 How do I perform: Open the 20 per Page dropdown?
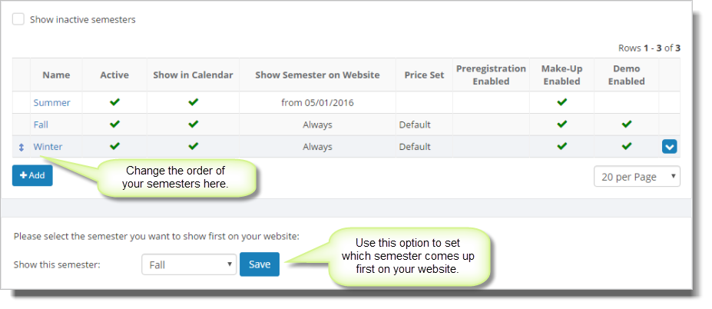(x=637, y=176)
